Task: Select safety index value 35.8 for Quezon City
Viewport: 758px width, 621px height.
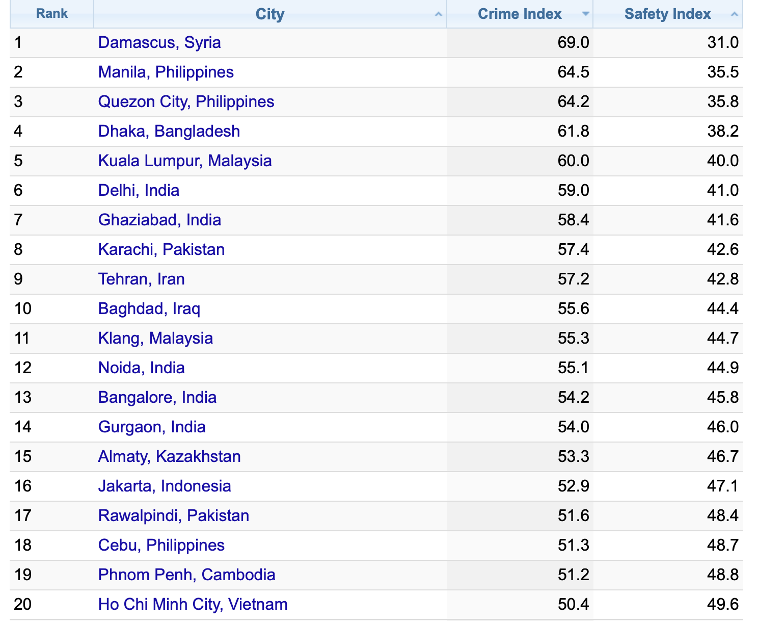Action: (x=723, y=101)
